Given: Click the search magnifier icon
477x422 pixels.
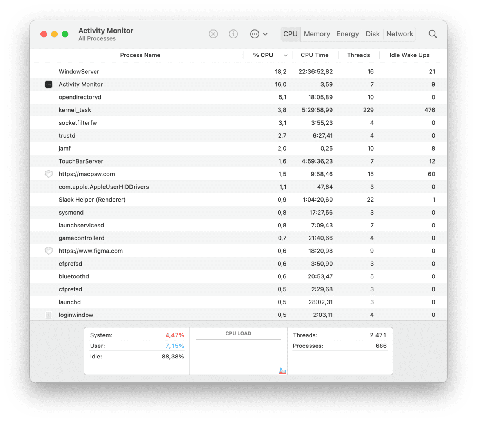Looking at the screenshot, I should click(433, 34).
